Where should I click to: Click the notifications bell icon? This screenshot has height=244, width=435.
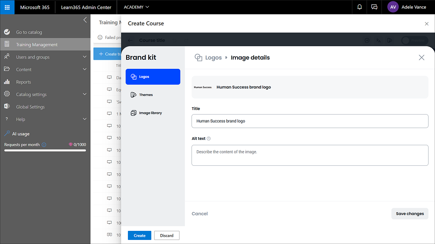[360, 7]
